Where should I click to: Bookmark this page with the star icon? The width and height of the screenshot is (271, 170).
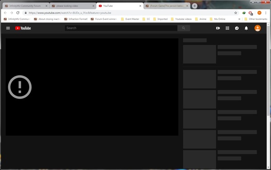[236, 13]
